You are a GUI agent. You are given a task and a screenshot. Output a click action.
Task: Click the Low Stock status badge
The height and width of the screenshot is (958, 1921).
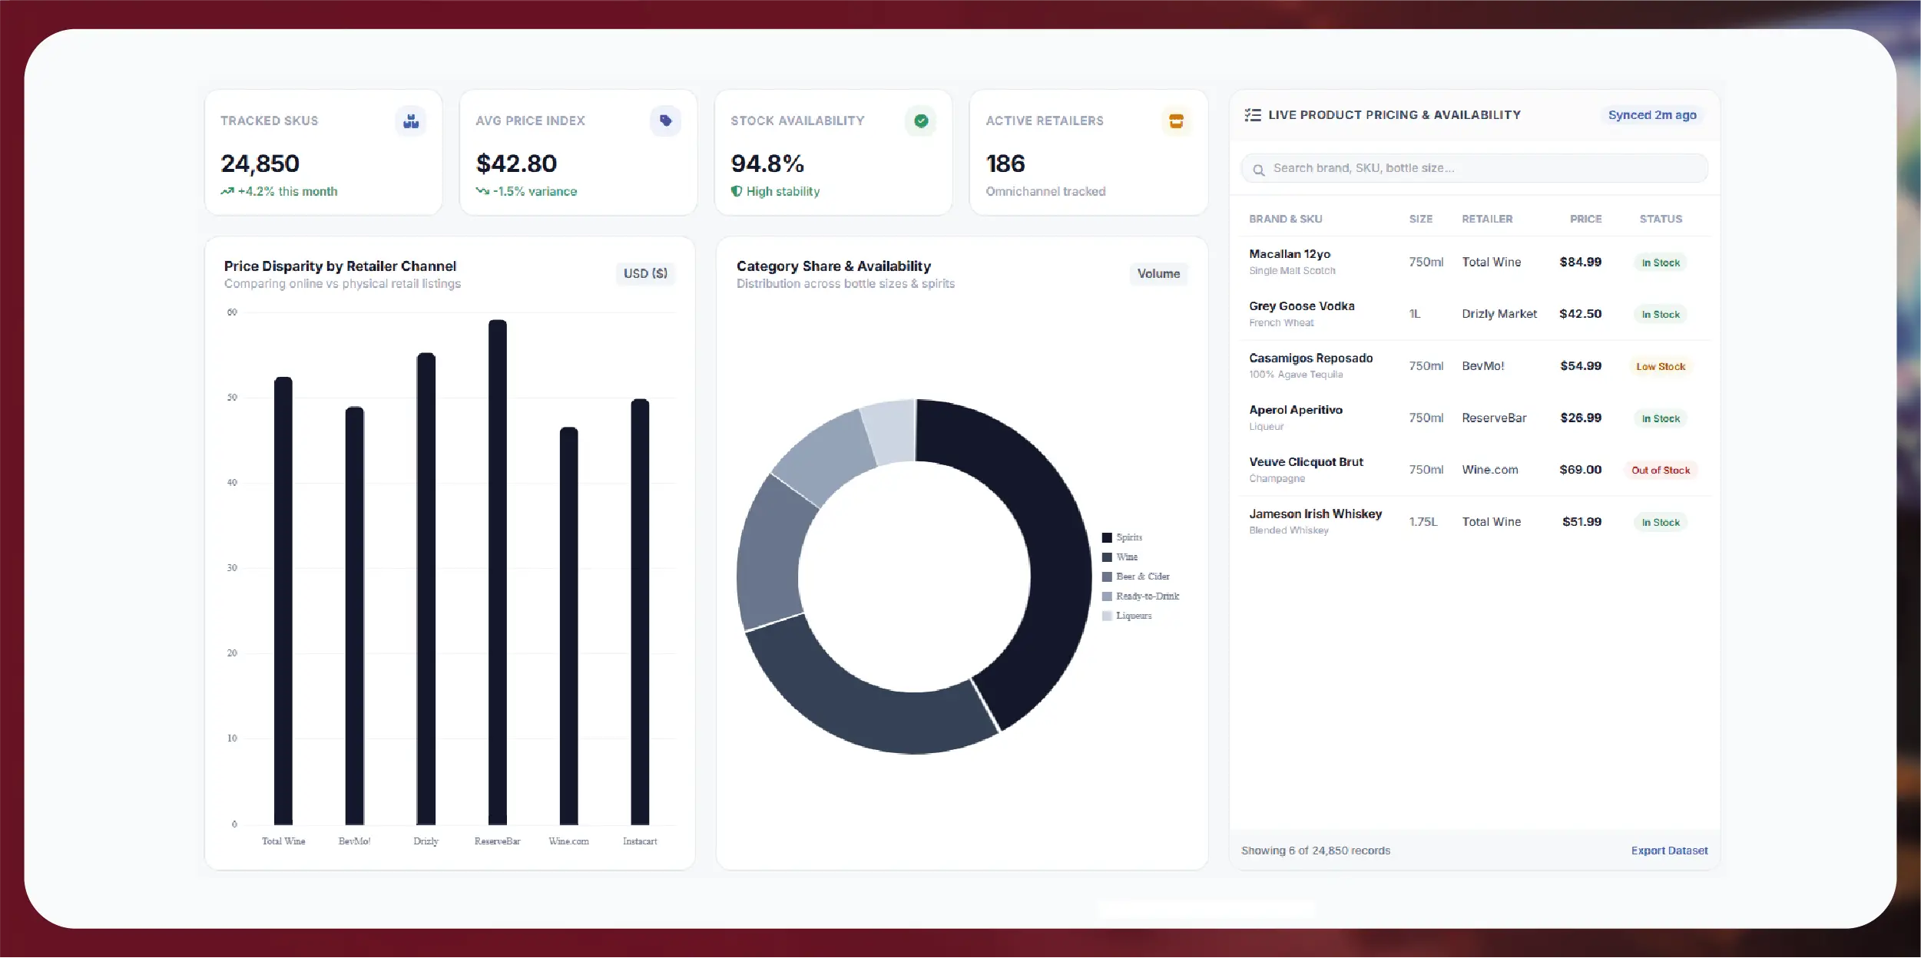pyautogui.click(x=1661, y=367)
